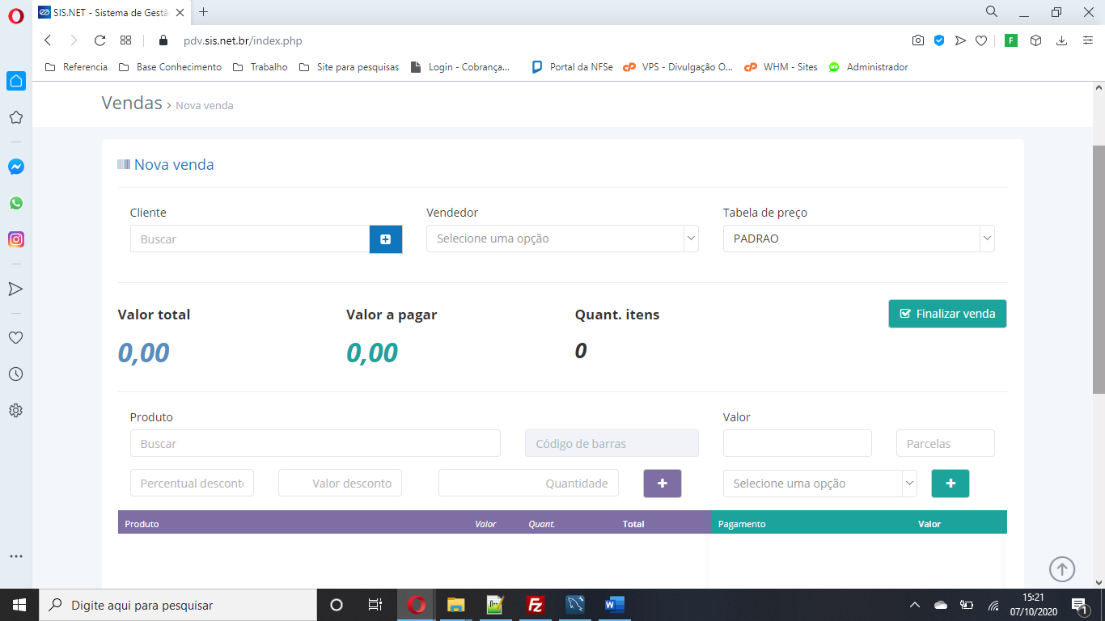Open Easy Setup sliders icon
This screenshot has width=1105, height=621.
pos(1088,40)
